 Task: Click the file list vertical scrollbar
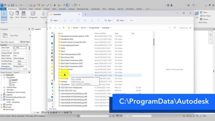(154, 42)
